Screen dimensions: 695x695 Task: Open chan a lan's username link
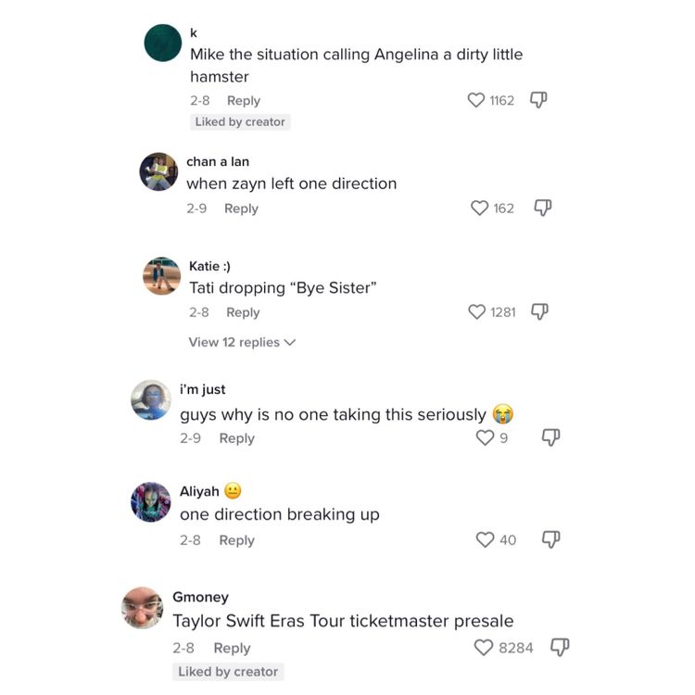pos(218,161)
